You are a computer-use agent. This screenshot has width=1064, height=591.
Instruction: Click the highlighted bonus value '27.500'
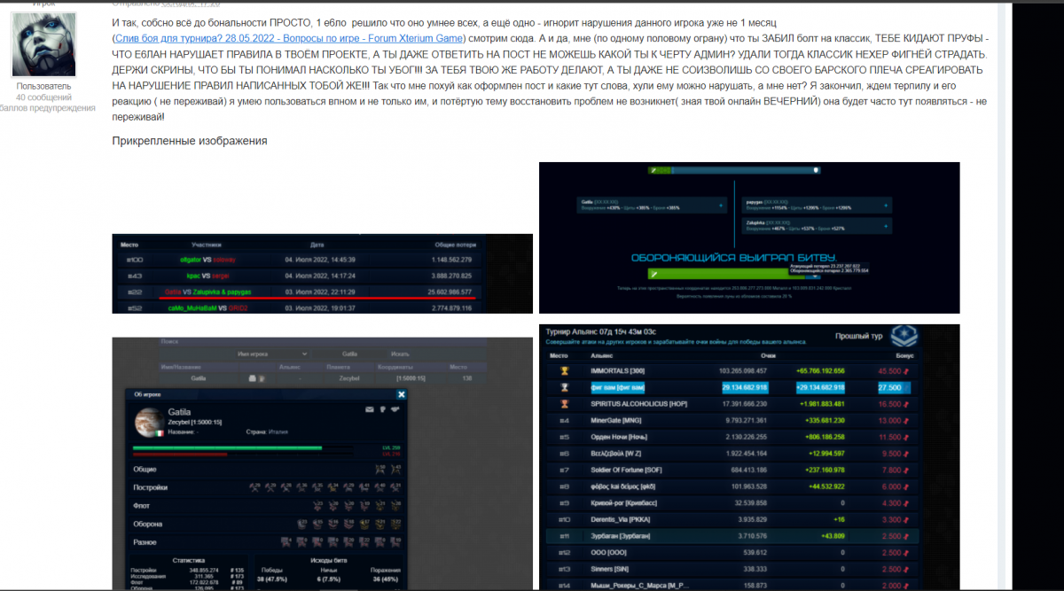coord(889,387)
